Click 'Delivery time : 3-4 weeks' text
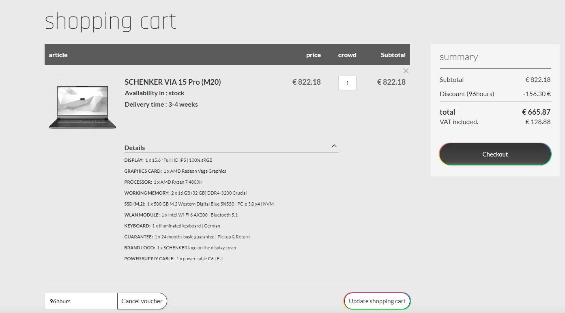This screenshot has height=313, width=565. [x=161, y=104]
